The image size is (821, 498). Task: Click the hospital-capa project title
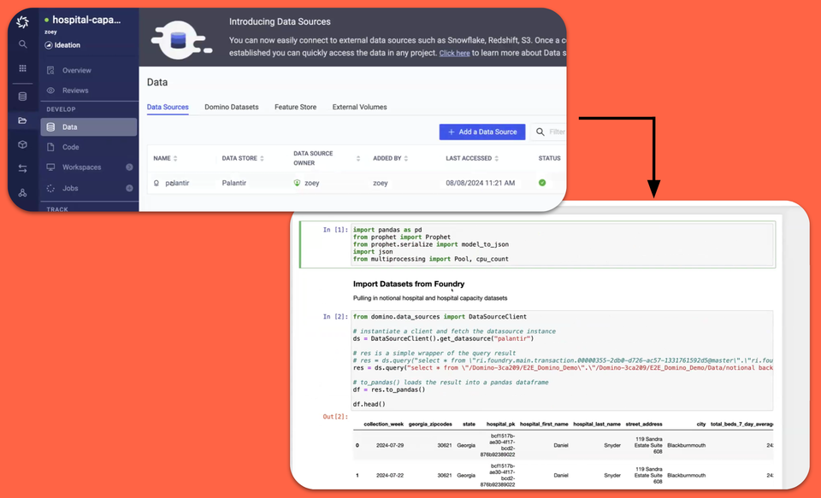tap(86, 20)
